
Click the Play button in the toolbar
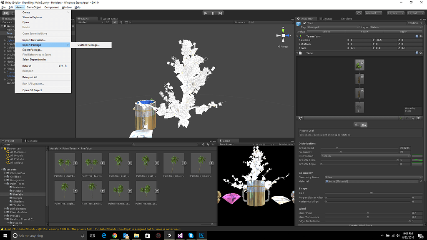pos(206,13)
